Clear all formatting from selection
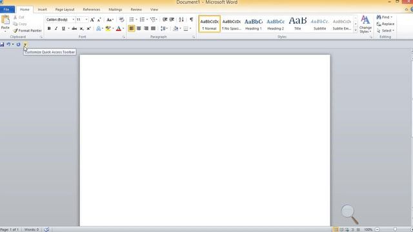The height and width of the screenshot is (232, 413). [x=121, y=20]
